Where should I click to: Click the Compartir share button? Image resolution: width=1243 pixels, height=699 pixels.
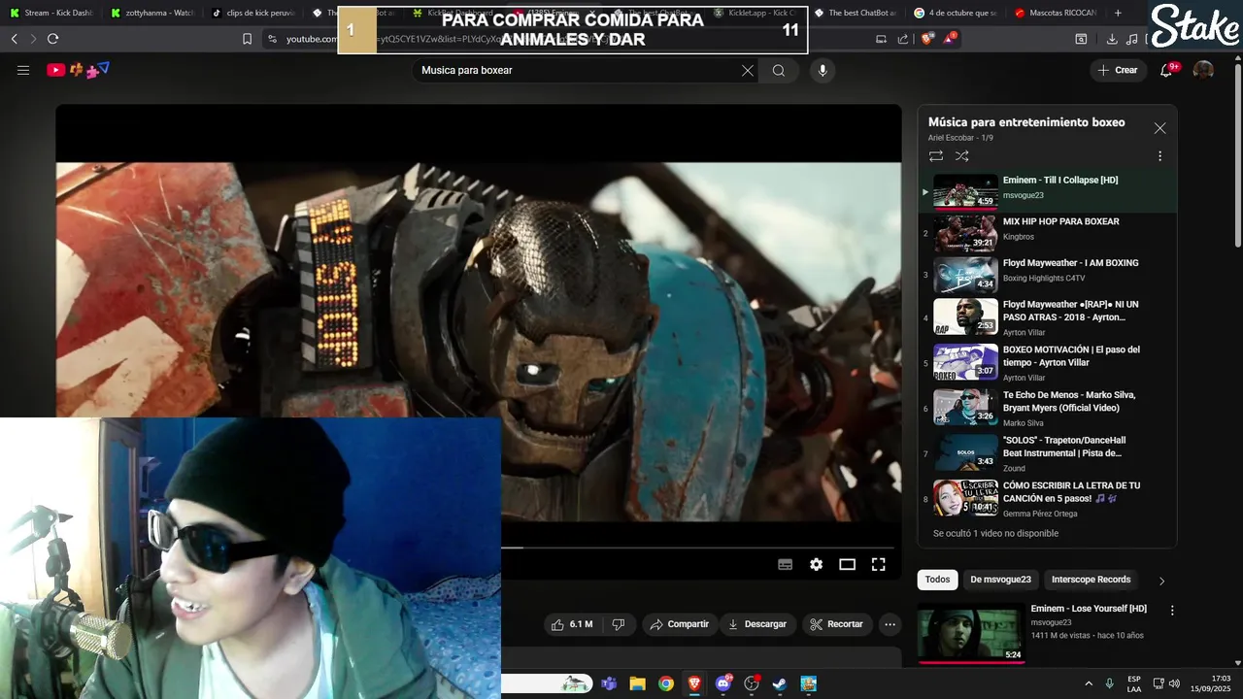pyautogui.click(x=680, y=624)
